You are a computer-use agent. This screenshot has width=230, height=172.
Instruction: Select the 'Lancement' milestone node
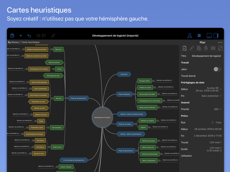[x=124, y=74]
